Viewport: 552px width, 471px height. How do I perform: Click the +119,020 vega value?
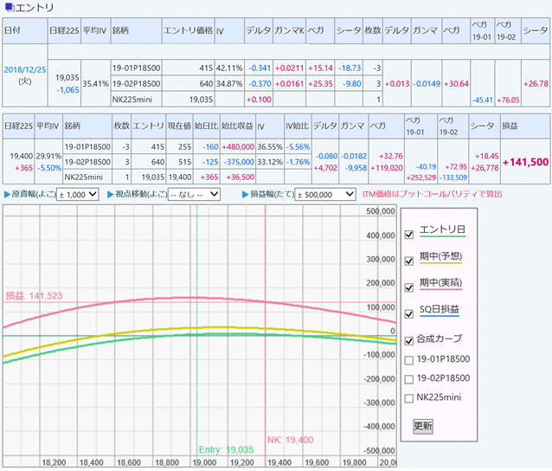(x=387, y=168)
